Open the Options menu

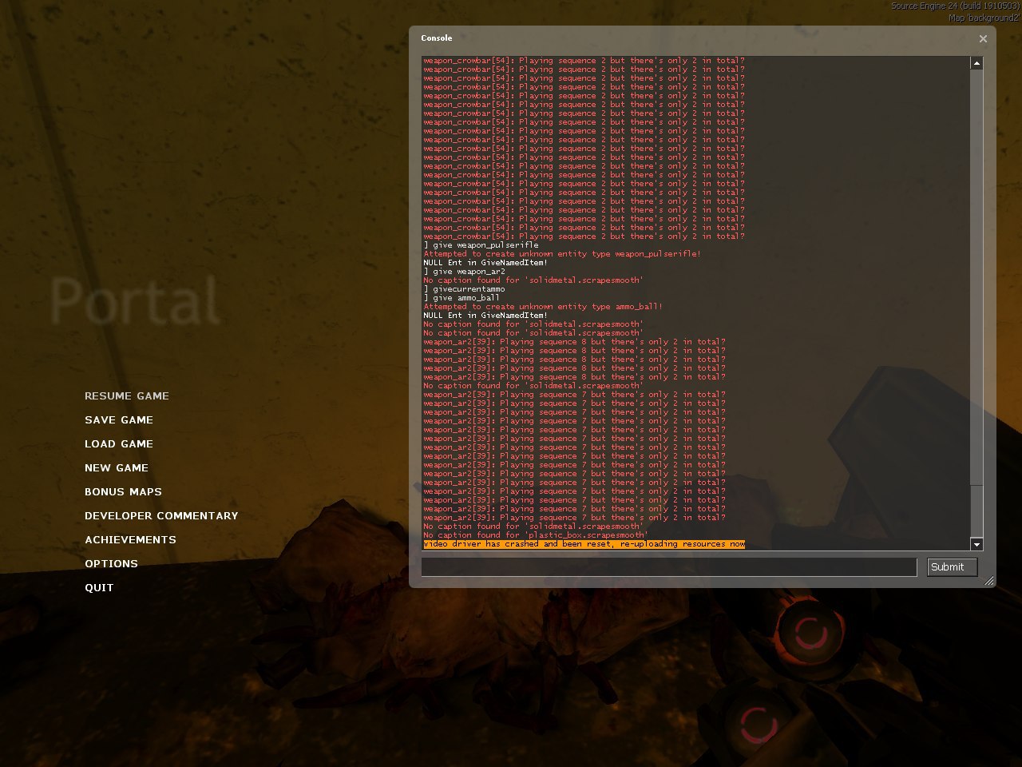[111, 564]
